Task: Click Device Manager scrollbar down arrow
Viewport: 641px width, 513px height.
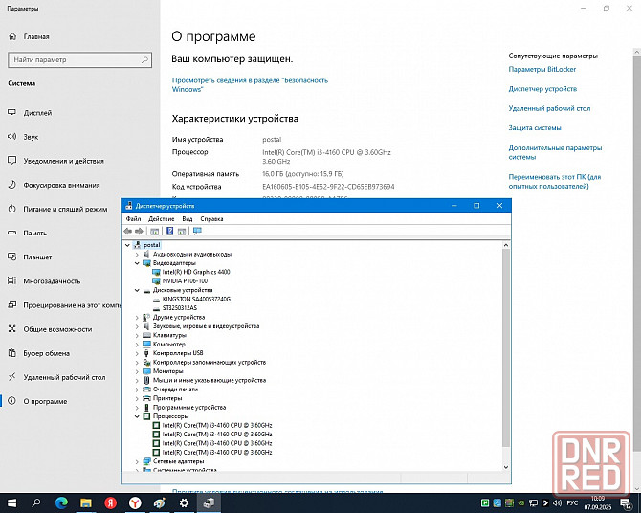Action: tap(506, 467)
